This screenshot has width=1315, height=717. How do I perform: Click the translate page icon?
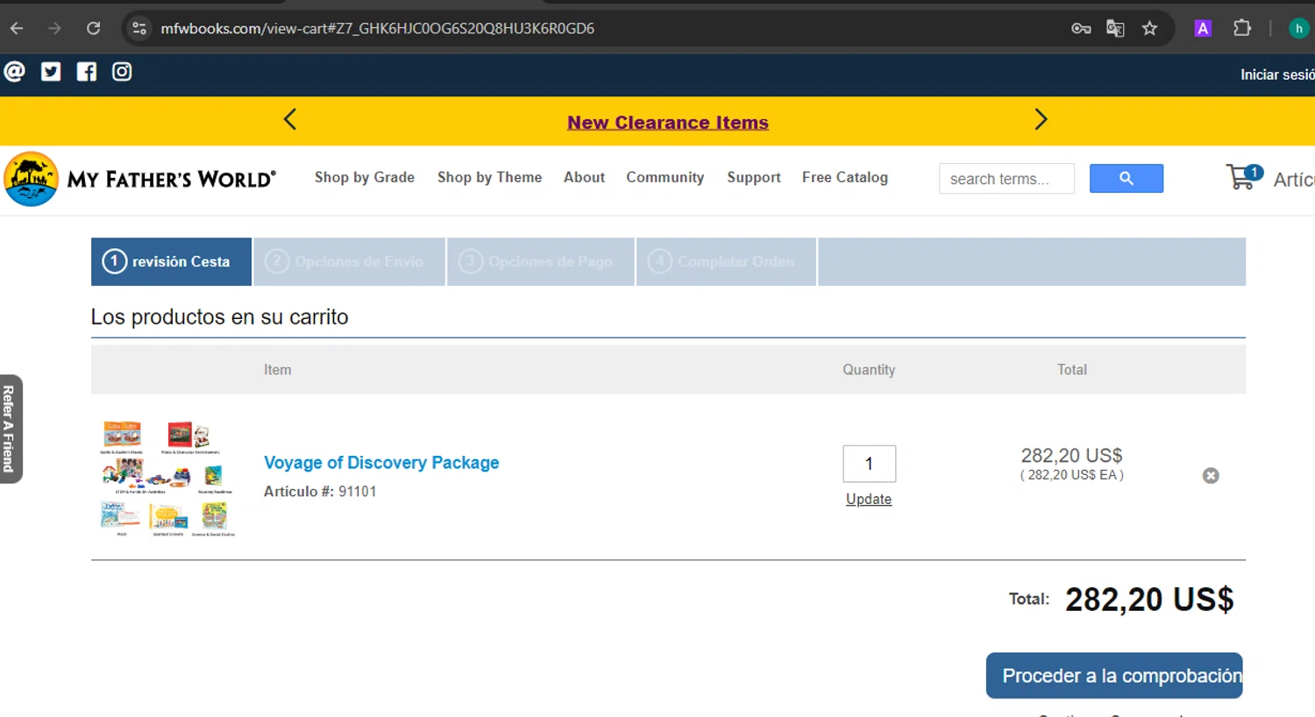(x=1115, y=28)
